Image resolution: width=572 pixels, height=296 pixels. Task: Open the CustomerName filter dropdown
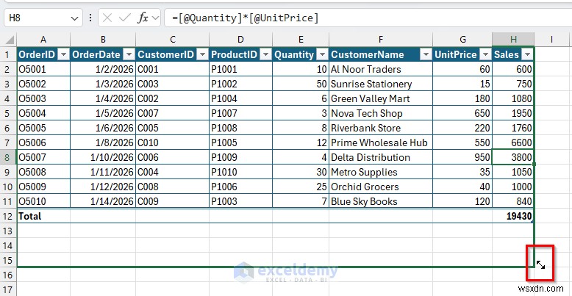426,54
